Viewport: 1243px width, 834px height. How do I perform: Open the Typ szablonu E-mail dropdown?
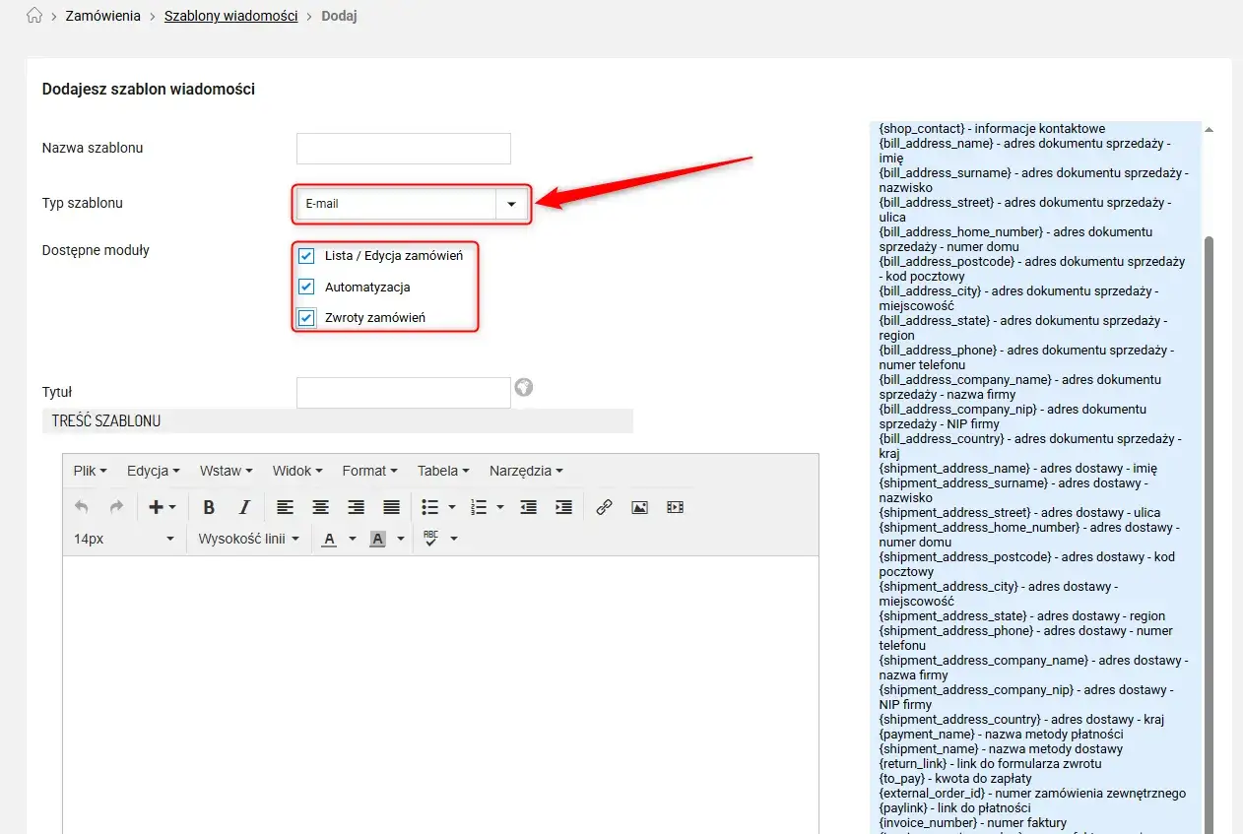pyautogui.click(x=412, y=204)
